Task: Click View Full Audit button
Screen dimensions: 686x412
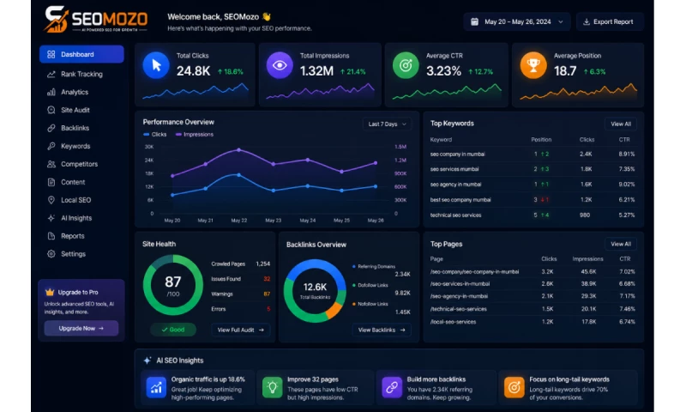Action: (x=240, y=330)
